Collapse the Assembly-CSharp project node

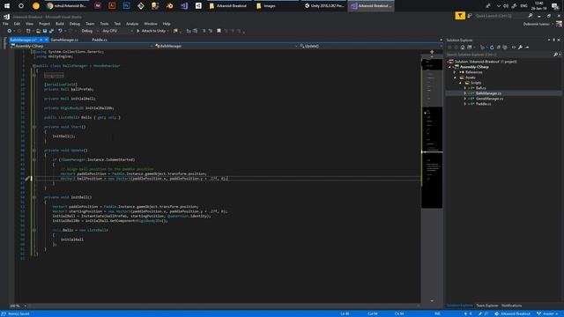pos(449,67)
